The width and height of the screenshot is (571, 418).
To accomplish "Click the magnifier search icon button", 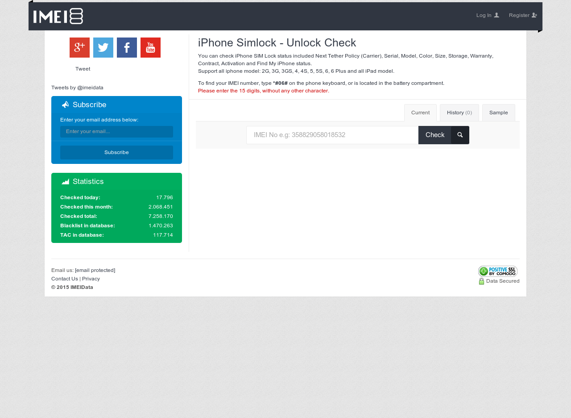I will coord(460,135).
